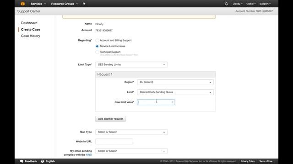293x164 pixels.
Task: Open the Global region menu
Action: (x=251, y=4)
